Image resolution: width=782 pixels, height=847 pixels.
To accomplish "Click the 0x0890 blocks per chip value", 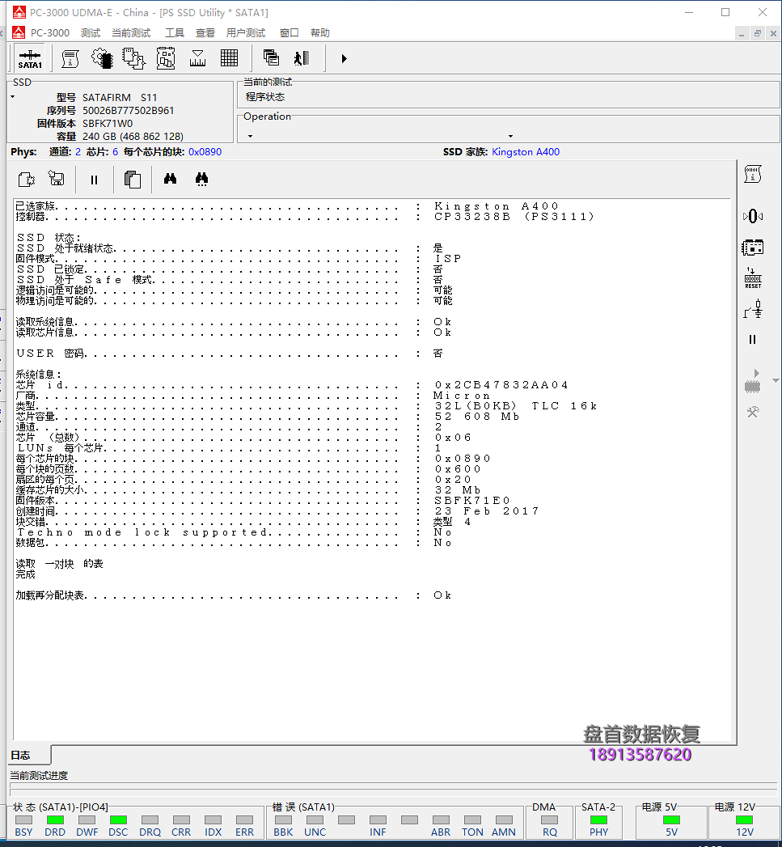I will point(205,152).
